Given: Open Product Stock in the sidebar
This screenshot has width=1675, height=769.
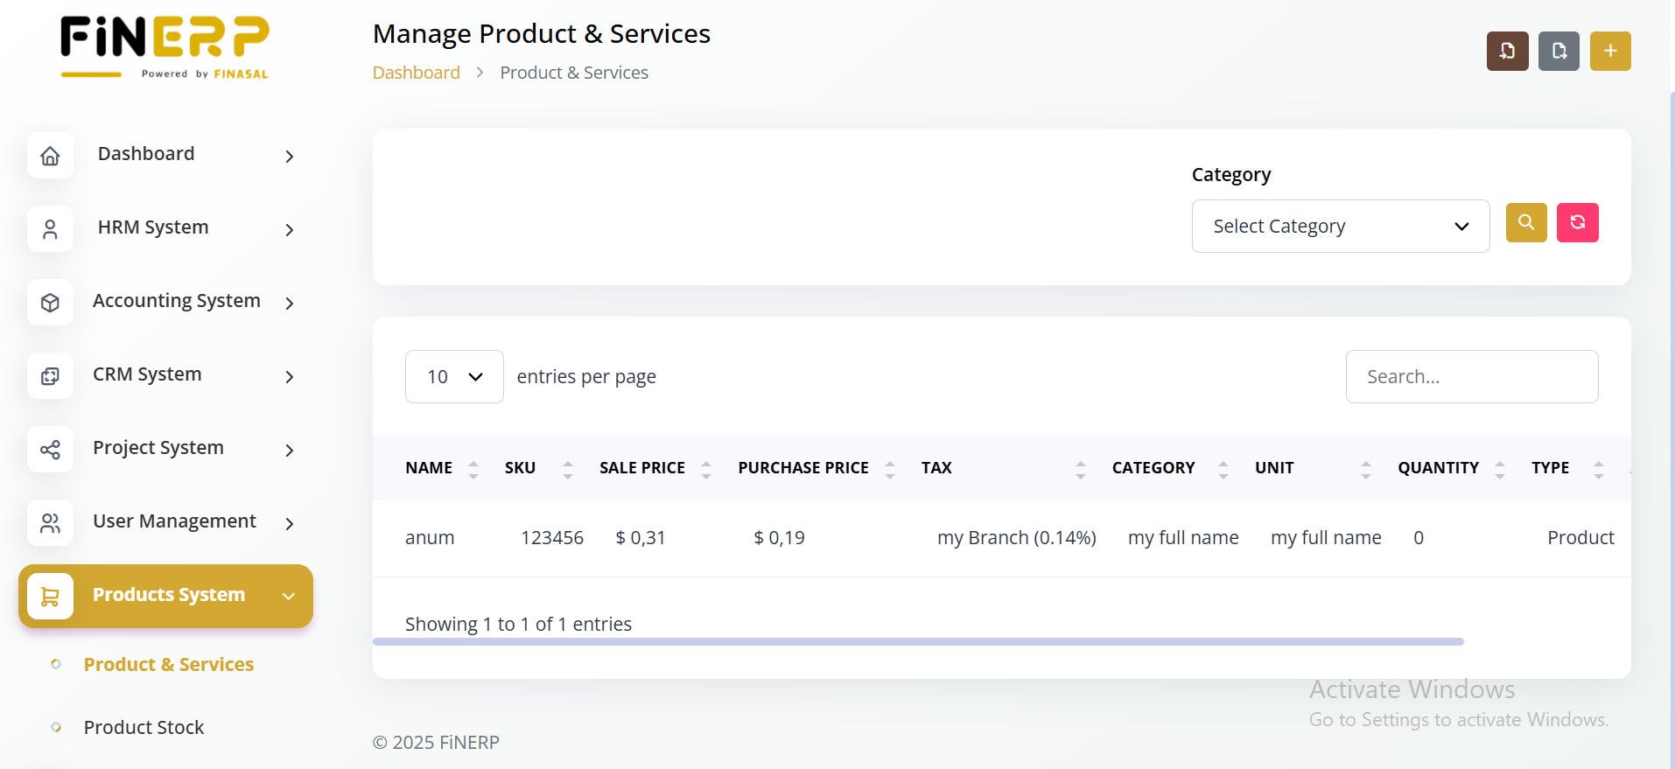Looking at the screenshot, I should [144, 728].
